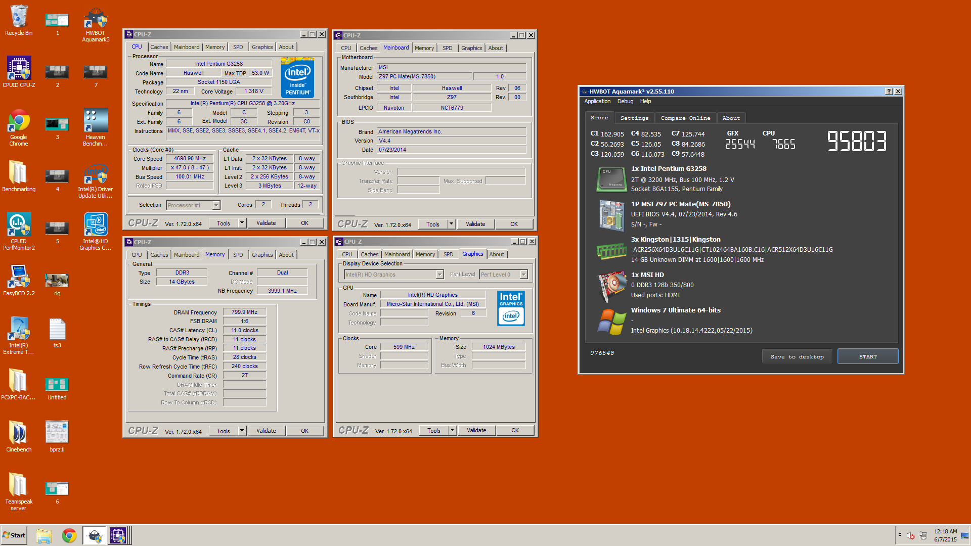This screenshot has width=971, height=546.
Task: Open the PCXPC-BAC folder icon
Action: coord(19,384)
